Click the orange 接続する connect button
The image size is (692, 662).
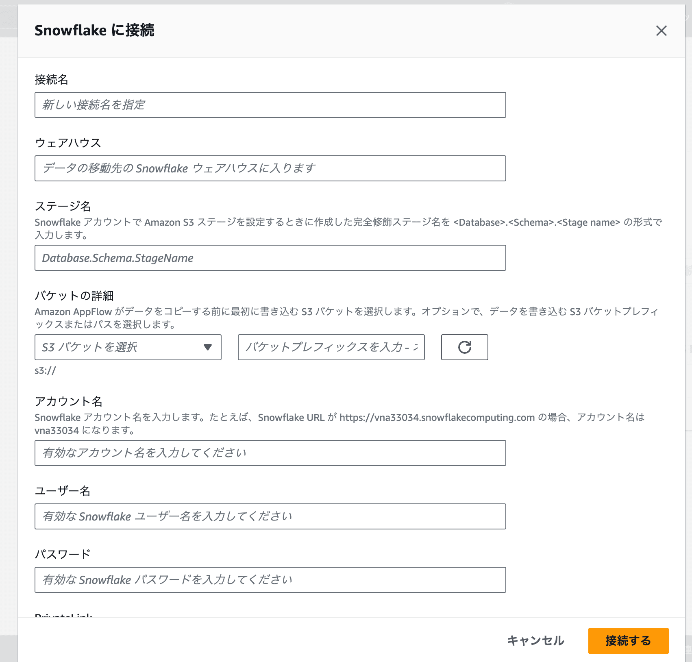(628, 641)
